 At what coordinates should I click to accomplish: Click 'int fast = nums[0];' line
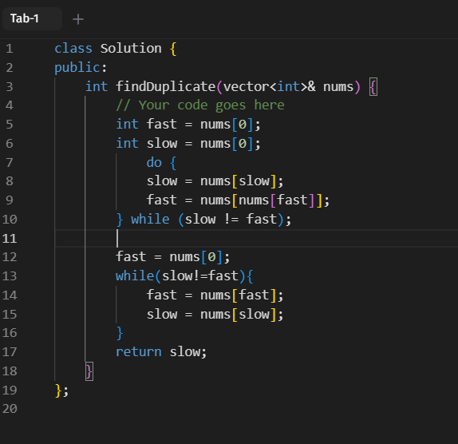coord(188,125)
